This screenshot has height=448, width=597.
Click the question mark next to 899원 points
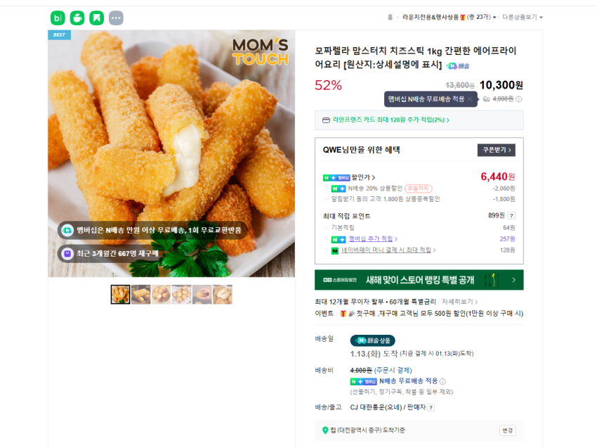[x=512, y=216]
